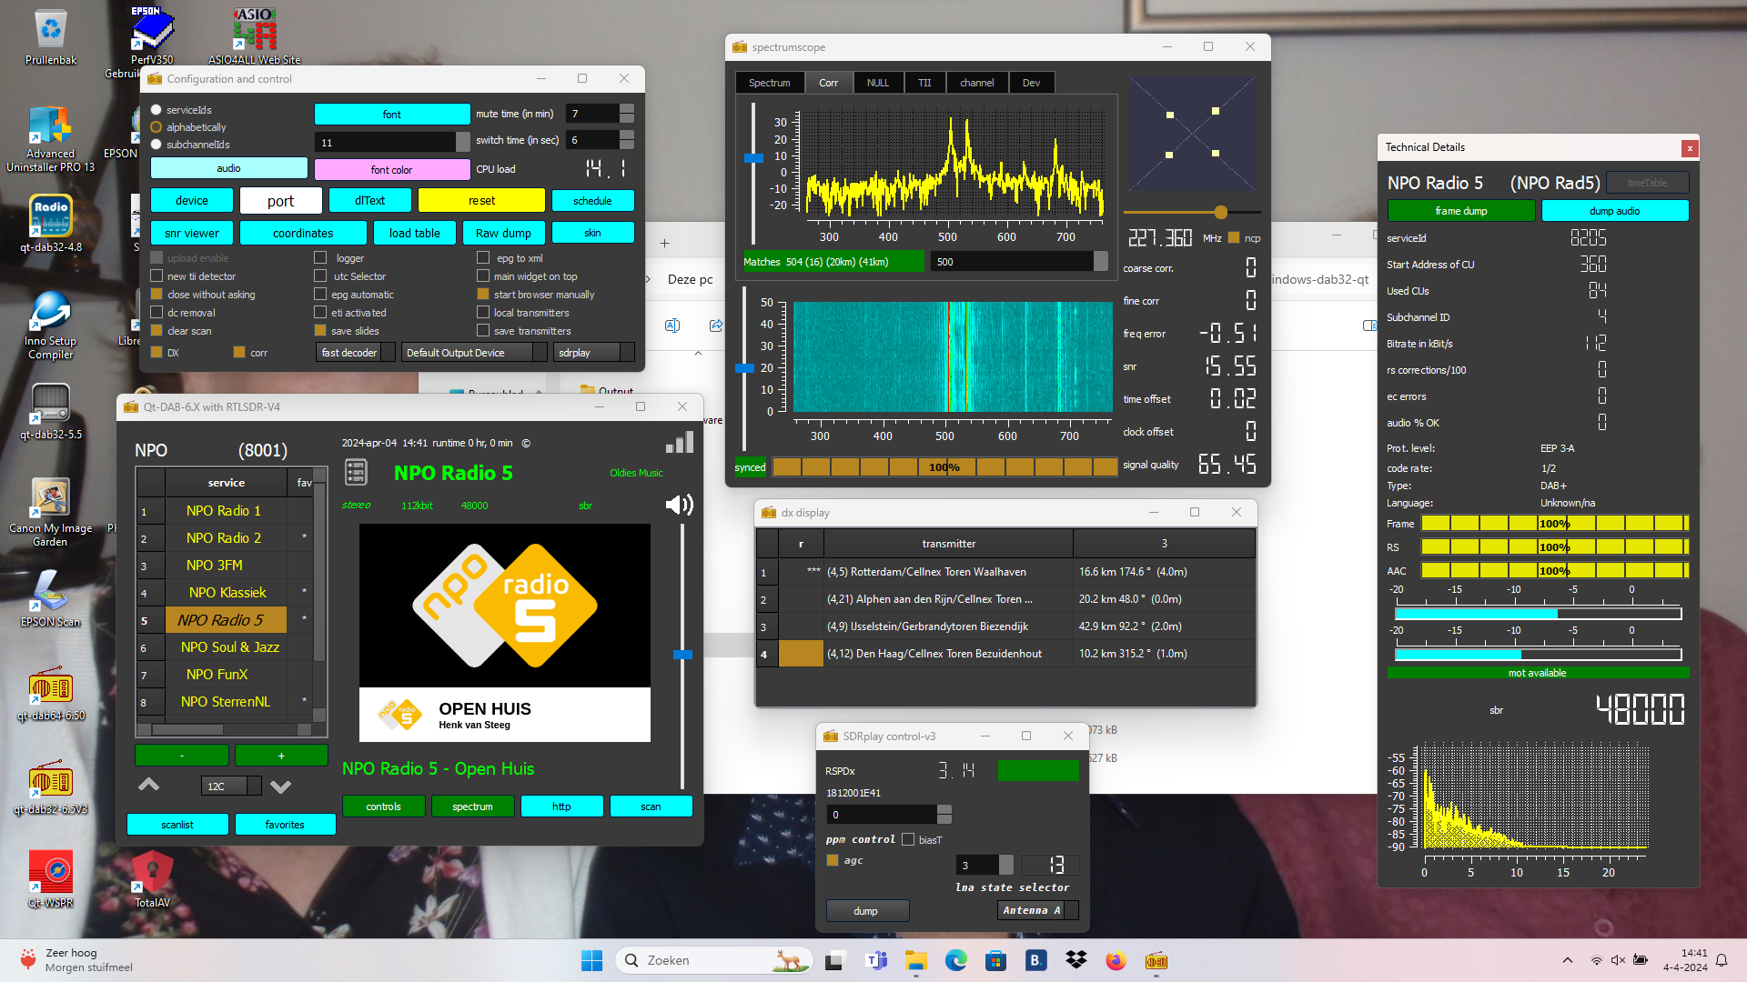
Task: Adjust the volume slider in Qt-DAB
Action: [x=682, y=655]
